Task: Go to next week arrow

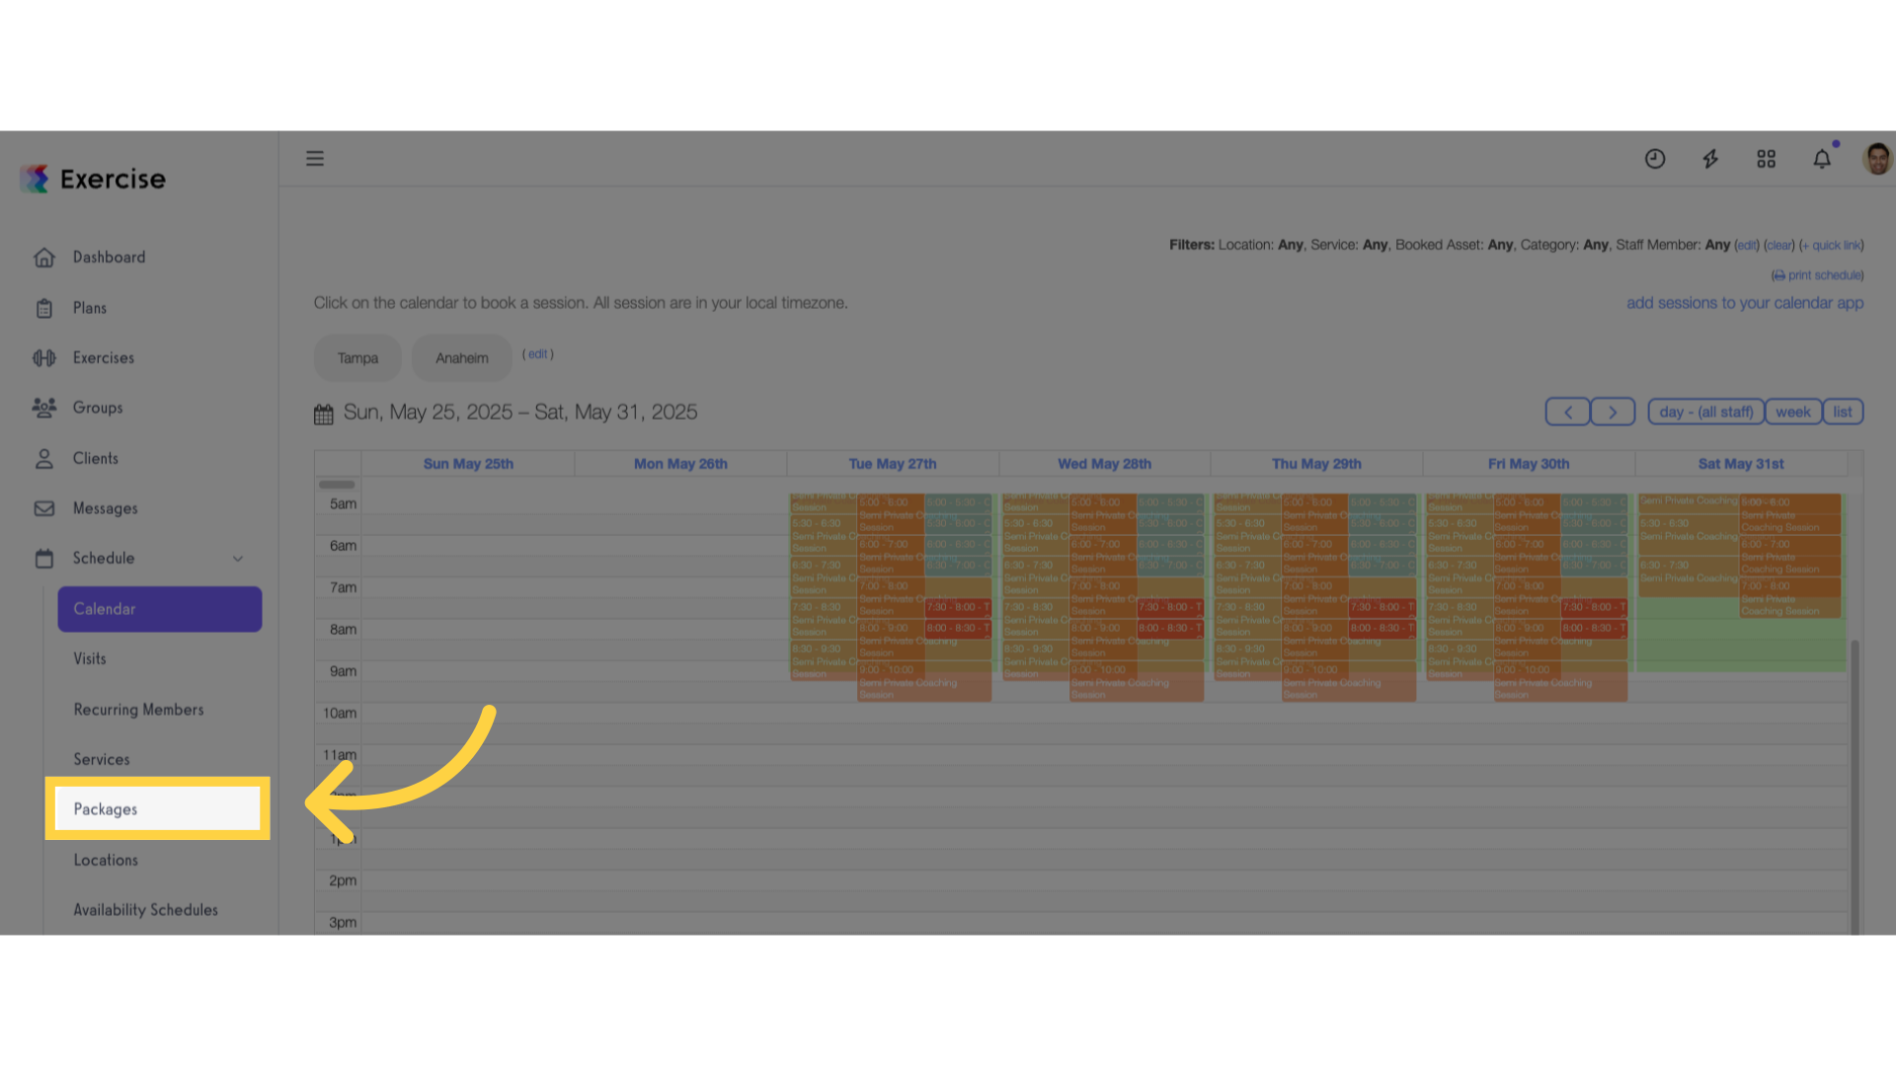Action: coord(1613,412)
